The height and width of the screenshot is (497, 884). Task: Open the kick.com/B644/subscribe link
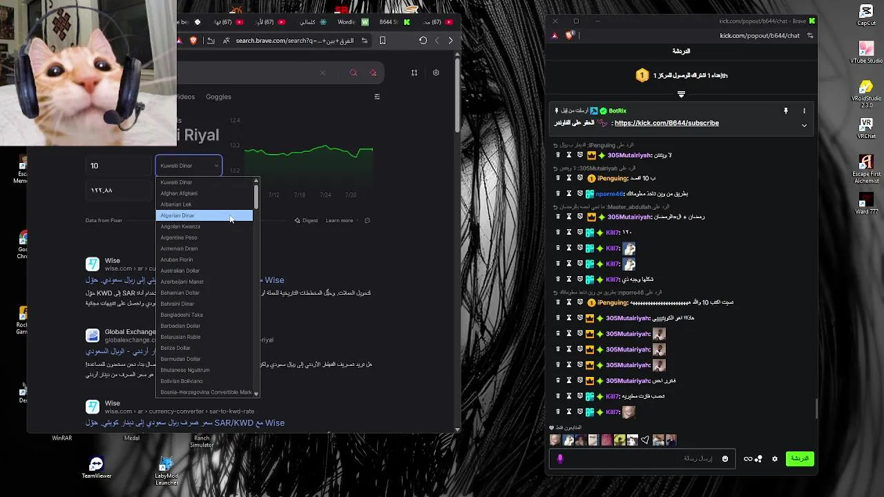[x=666, y=123]
